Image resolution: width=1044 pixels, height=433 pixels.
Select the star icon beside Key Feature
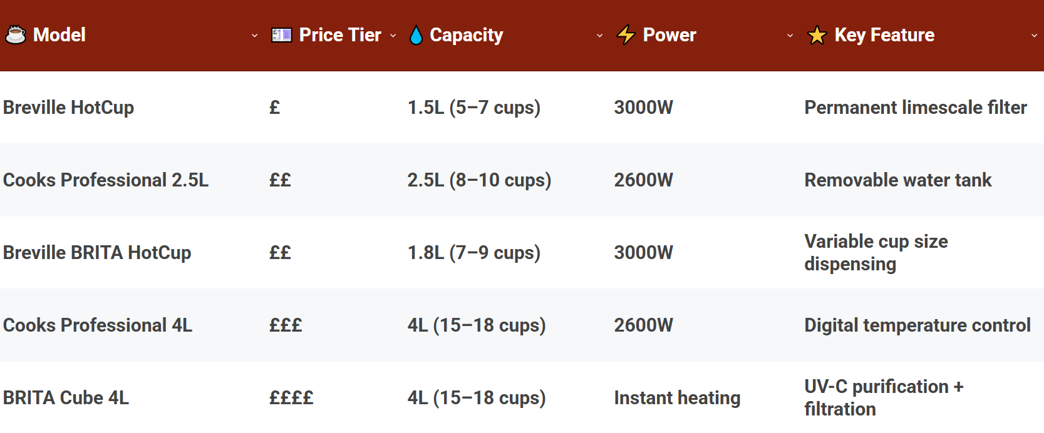click(x=817, y=34)
